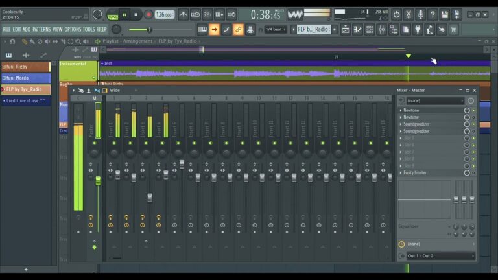Image resolution: width=498 pixels, height=280 pixels.
Task: Toggle the orange arrow auto-scroll button
Action: [215, 30]
